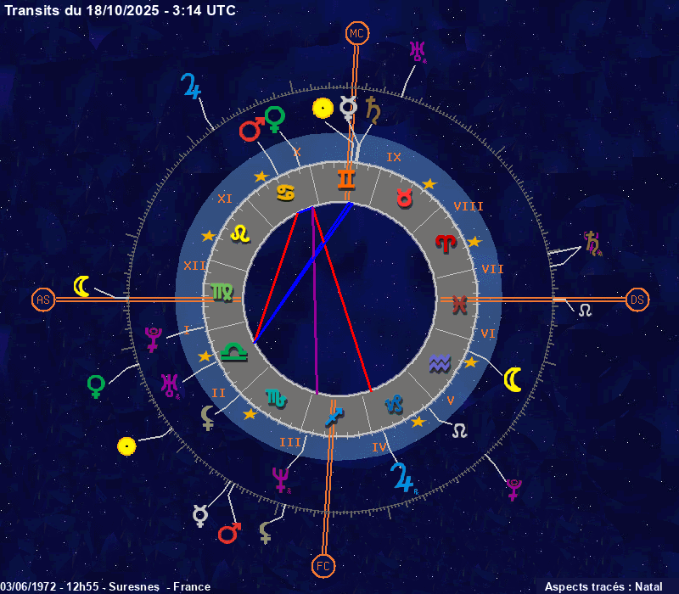The height and width of the screenshot is (594, 679).
Task: Click the yellow Leo sign glyph
Action: click(x=241, y=233)
